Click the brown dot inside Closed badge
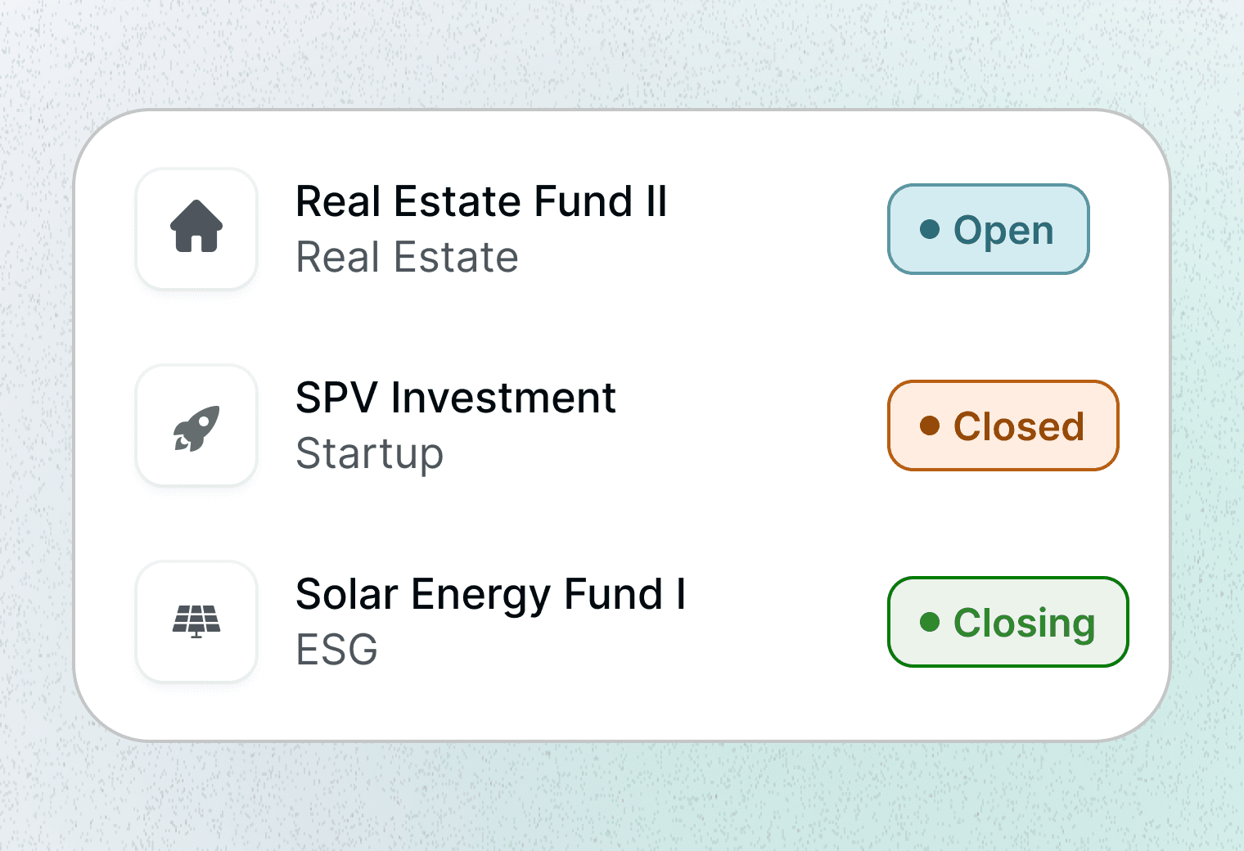The image size is (1244, 851). [x=930, y=425]
